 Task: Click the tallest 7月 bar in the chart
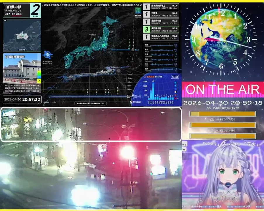tap(153, 91)
